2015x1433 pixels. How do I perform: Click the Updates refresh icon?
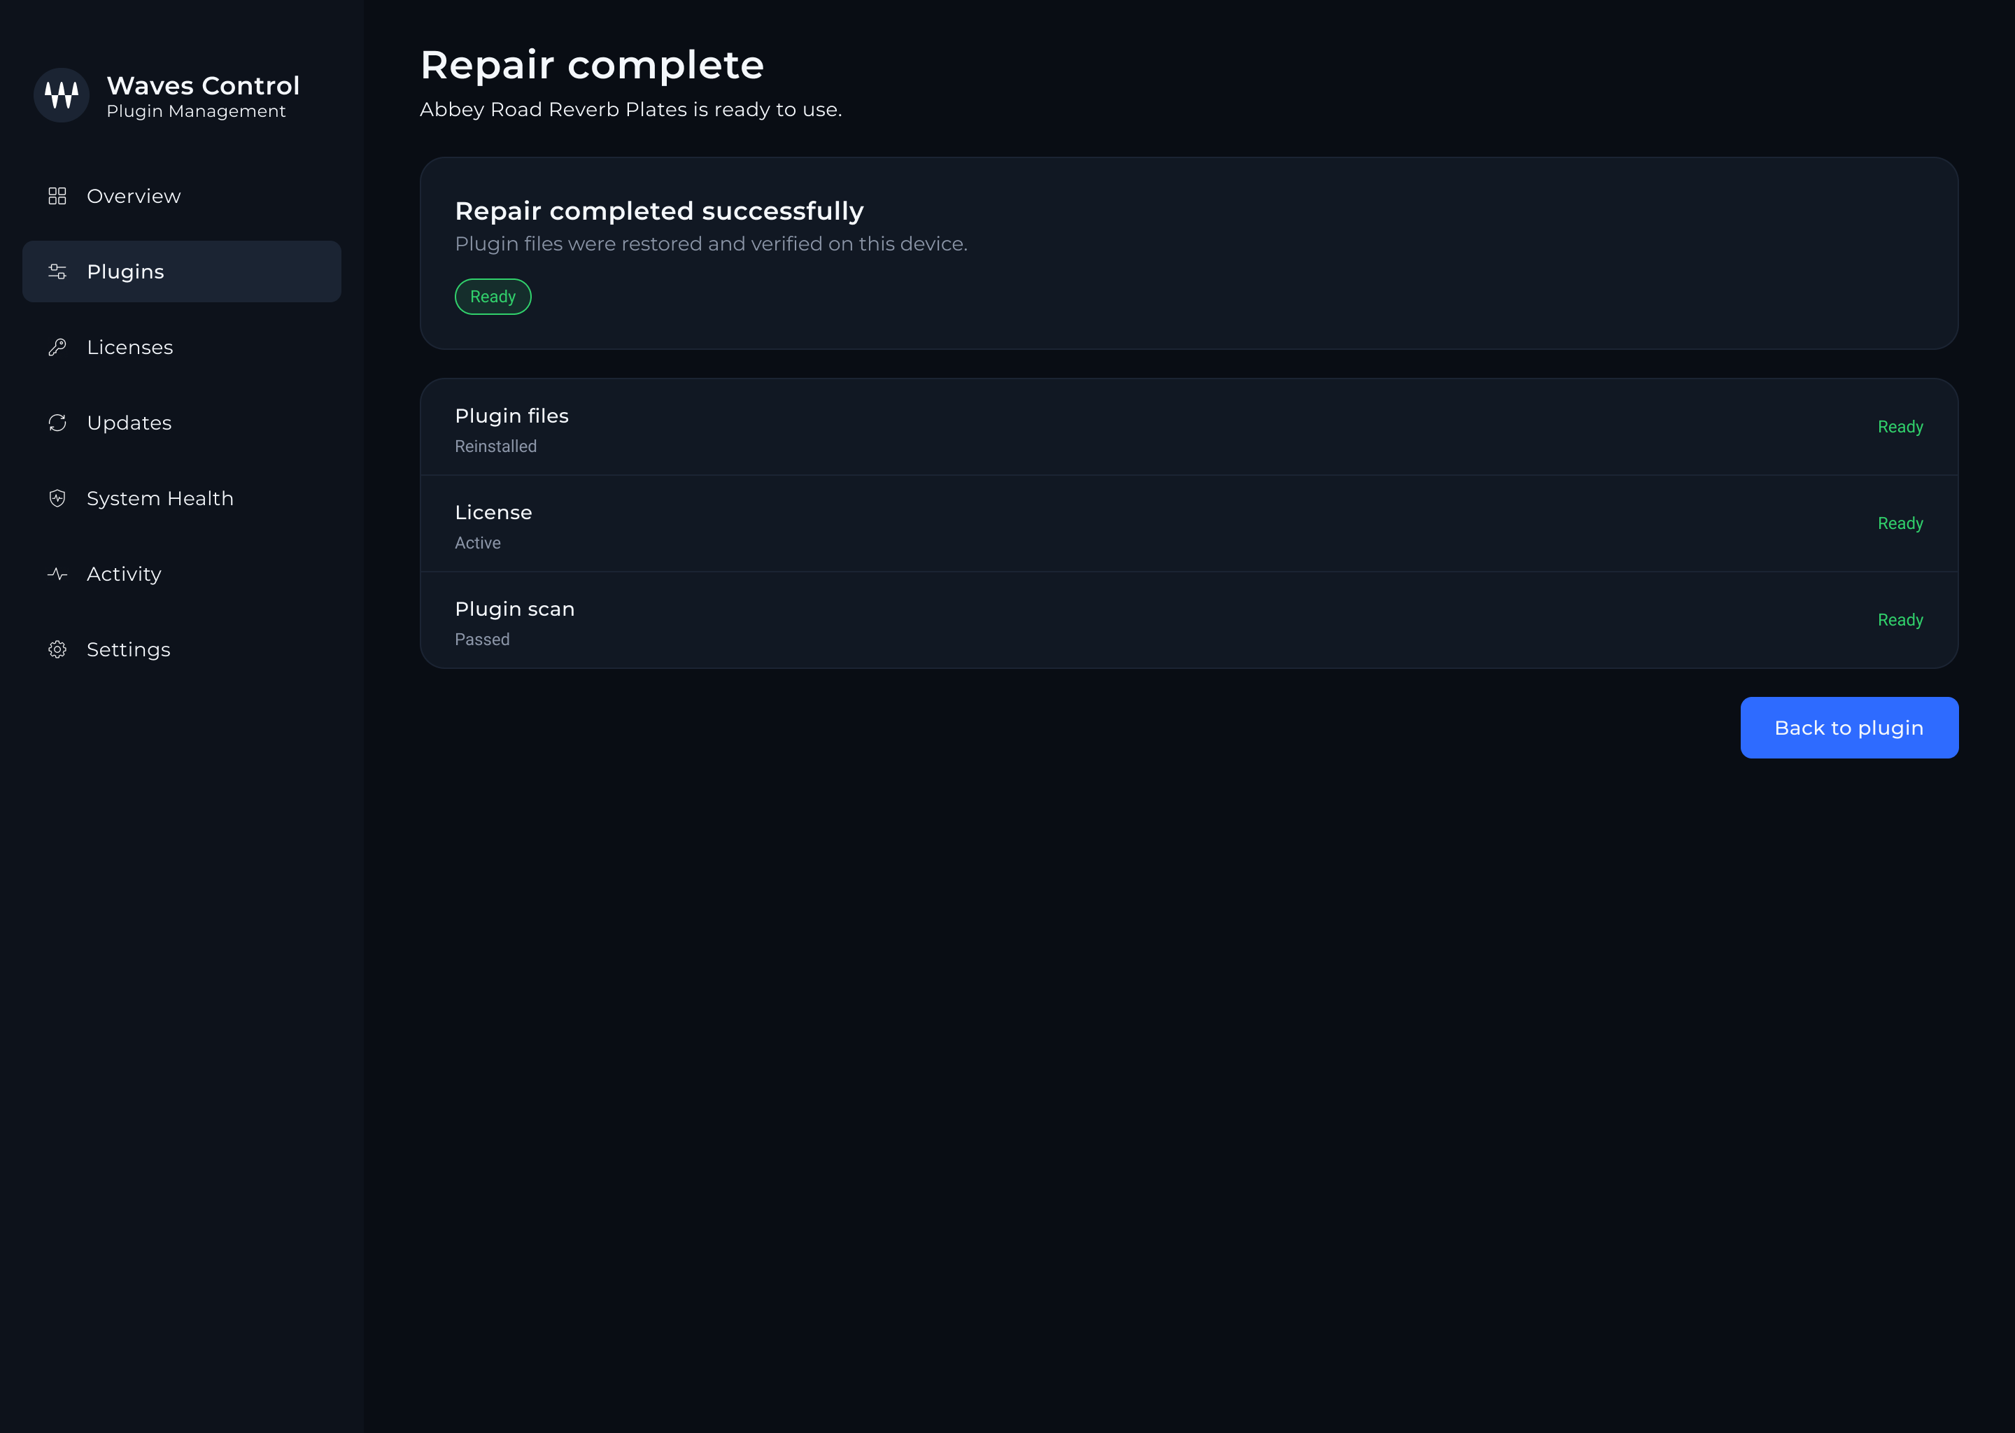(x=57, y=423)
